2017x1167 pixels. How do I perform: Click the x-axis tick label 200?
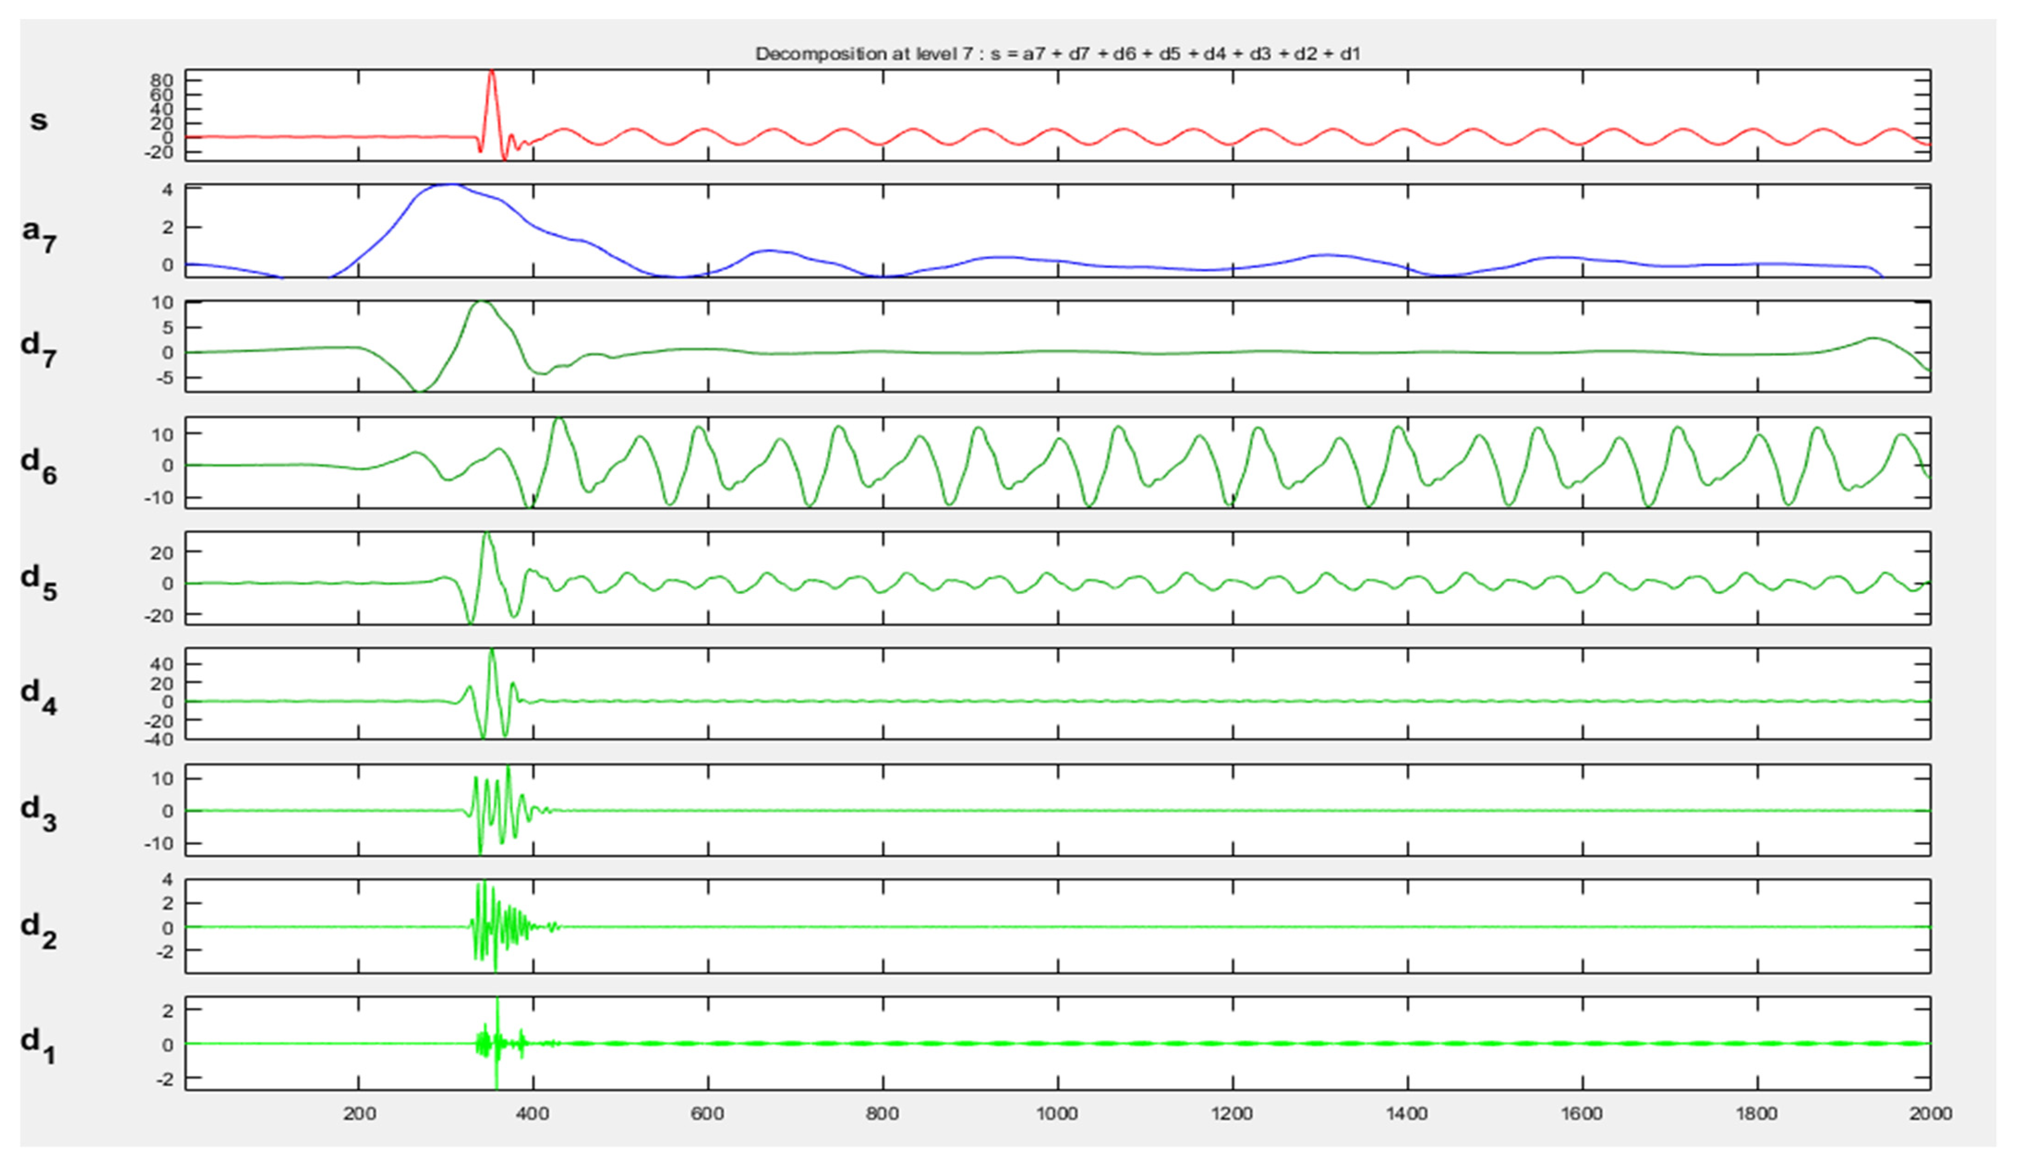pos(359,1113)
